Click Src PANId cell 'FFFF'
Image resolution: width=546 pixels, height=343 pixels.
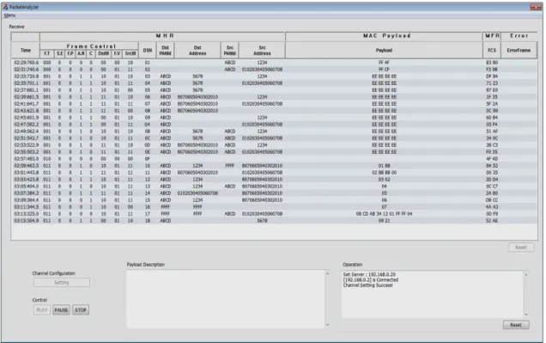[x=230, y=166]
